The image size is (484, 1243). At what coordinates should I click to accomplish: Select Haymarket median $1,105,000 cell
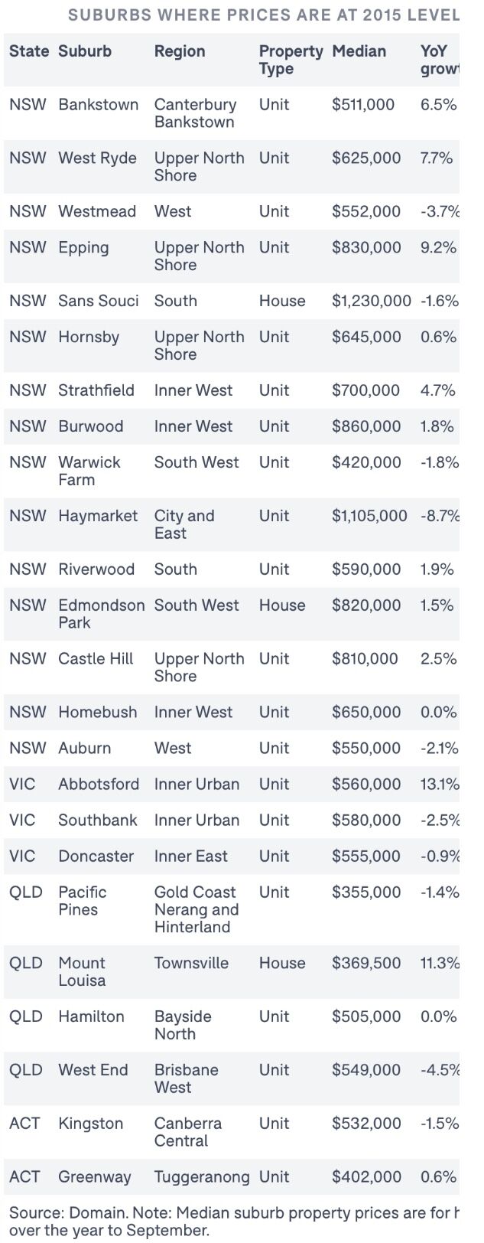coord(369,516)
